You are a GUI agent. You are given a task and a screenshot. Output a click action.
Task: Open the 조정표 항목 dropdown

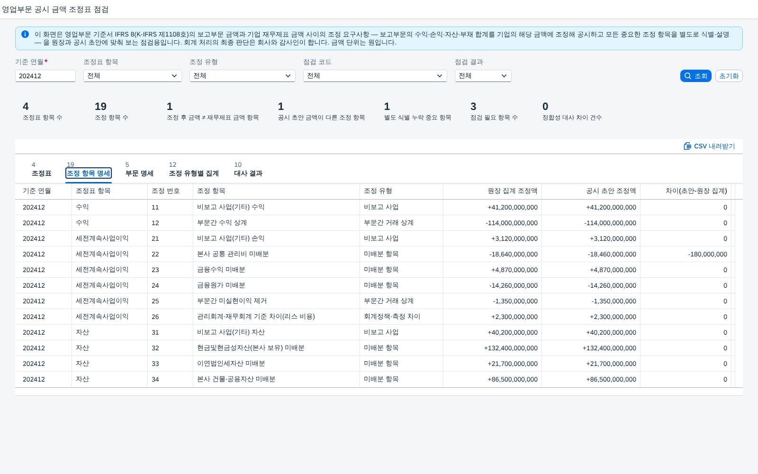point(133,76)
